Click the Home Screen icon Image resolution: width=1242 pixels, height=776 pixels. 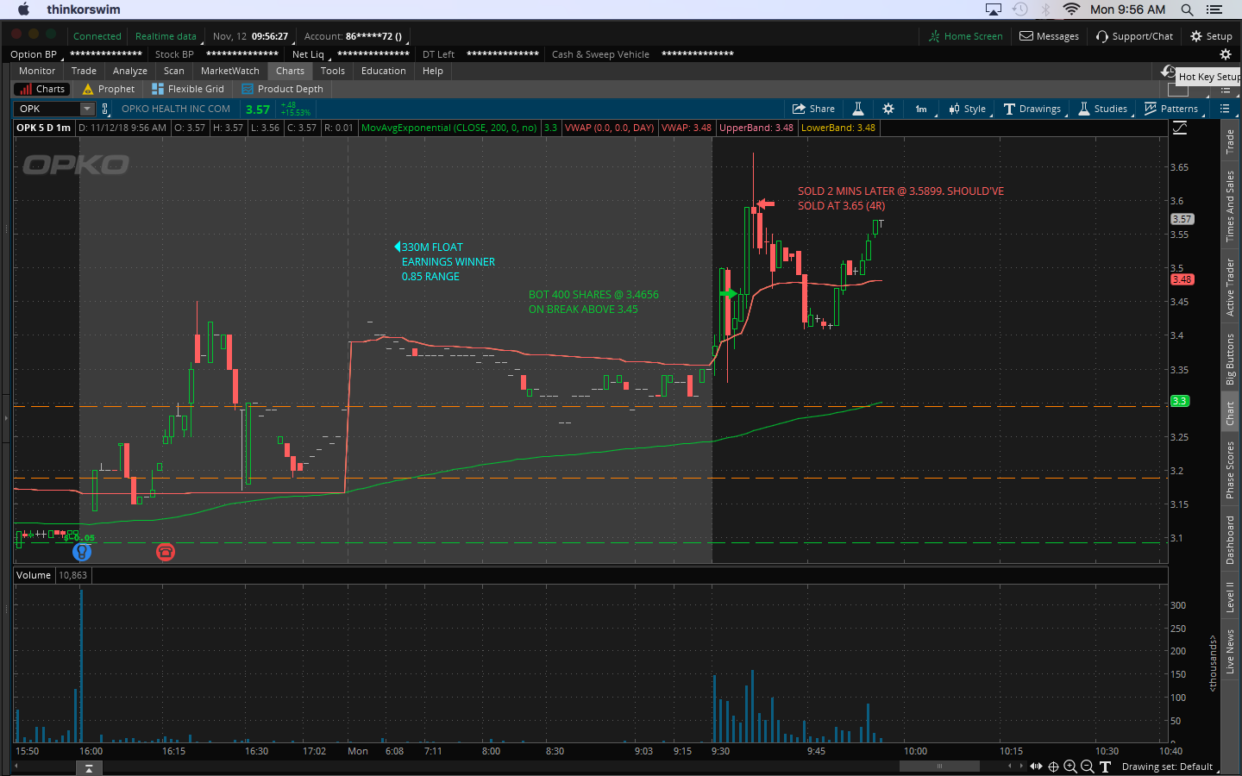point(934,36)
